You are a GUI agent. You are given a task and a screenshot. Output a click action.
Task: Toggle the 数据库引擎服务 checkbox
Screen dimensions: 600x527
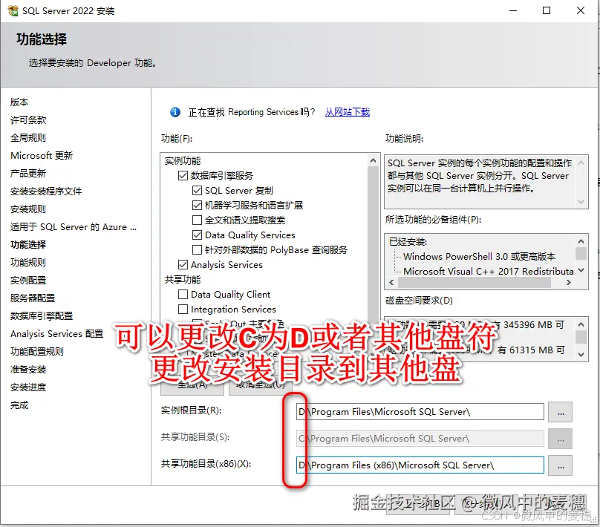coord(183,175)
